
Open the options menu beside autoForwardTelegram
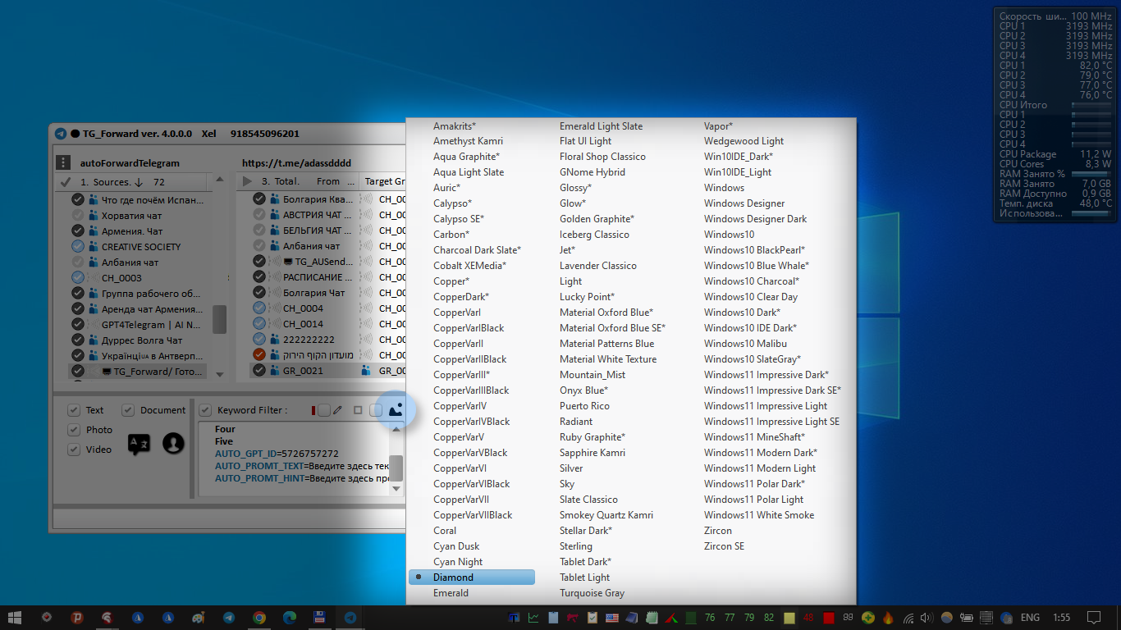coord(63,162)
